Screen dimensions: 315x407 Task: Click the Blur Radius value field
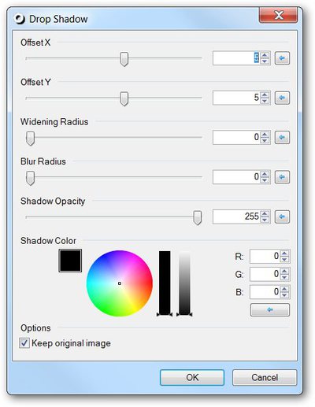pyautogui.click(x=236, y=177)
